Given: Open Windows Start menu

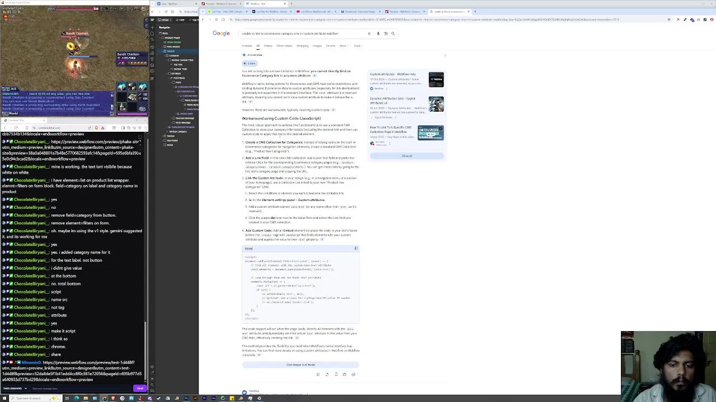Looking at the screenshot, I should click(4, 398).
